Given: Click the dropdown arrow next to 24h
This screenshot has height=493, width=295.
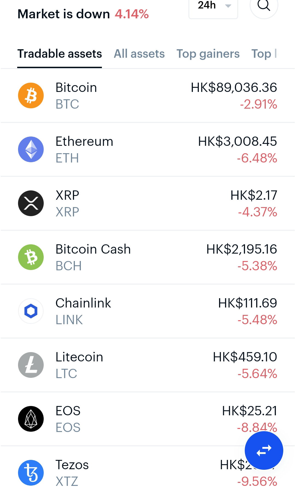Looking at the screenshot, I should pos(228,6).
